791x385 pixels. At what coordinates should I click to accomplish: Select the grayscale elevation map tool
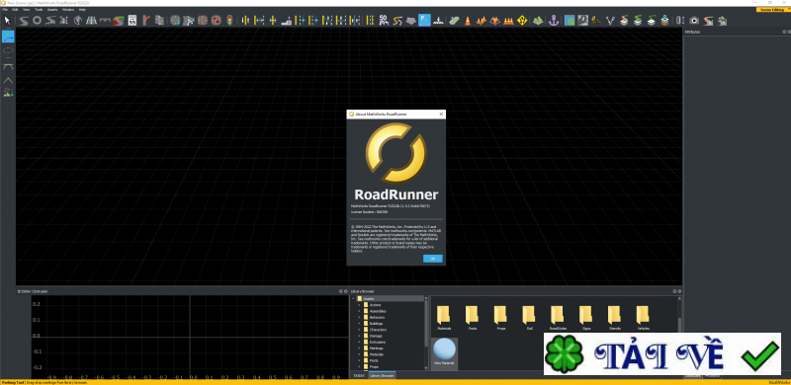coord(583,20)
